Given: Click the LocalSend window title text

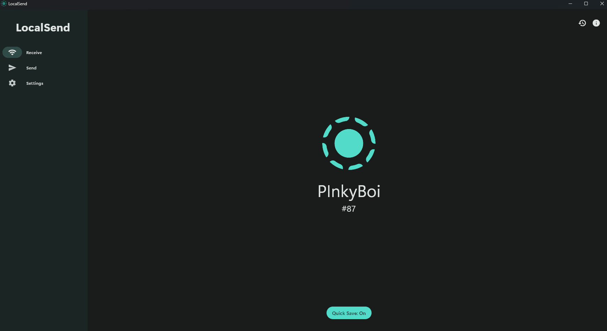Looking at the screenshot, I should point(18,4).
